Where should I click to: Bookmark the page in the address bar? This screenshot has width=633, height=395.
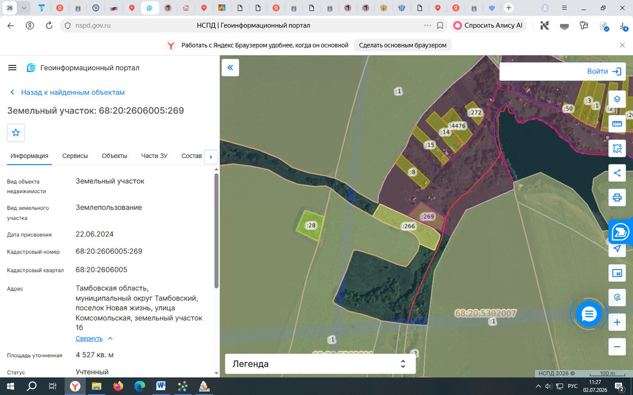(440, 26)
